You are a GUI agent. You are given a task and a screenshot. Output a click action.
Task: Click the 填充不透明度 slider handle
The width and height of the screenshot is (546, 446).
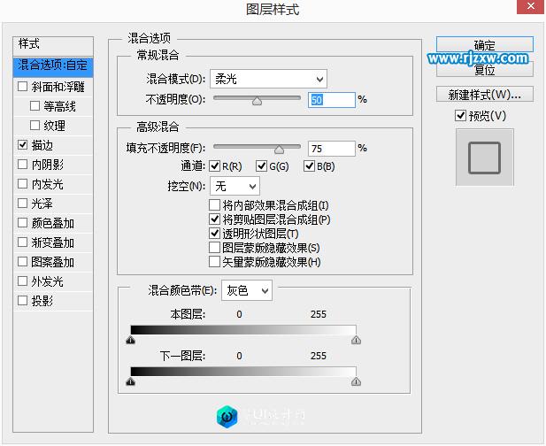pyautogui.click(x=279, y=150)
